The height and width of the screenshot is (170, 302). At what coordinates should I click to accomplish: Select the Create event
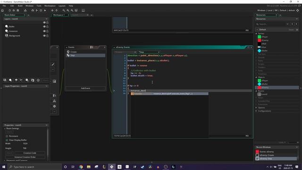pos(86,52)
